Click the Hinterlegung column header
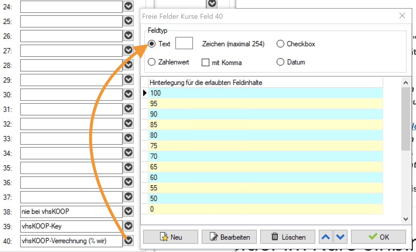 [266, 82]
